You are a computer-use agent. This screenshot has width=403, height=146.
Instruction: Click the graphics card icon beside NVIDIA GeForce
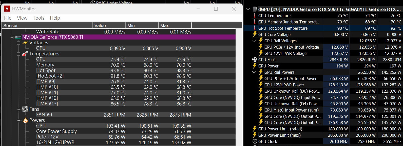pyautogui.click(x=18, y=37)
